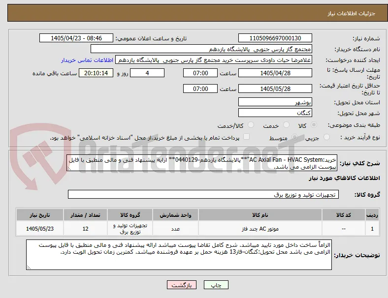Click the واحد شمارش column header
Screen dimensions: 388x298
pyautogui.click(x=175, y=215)
